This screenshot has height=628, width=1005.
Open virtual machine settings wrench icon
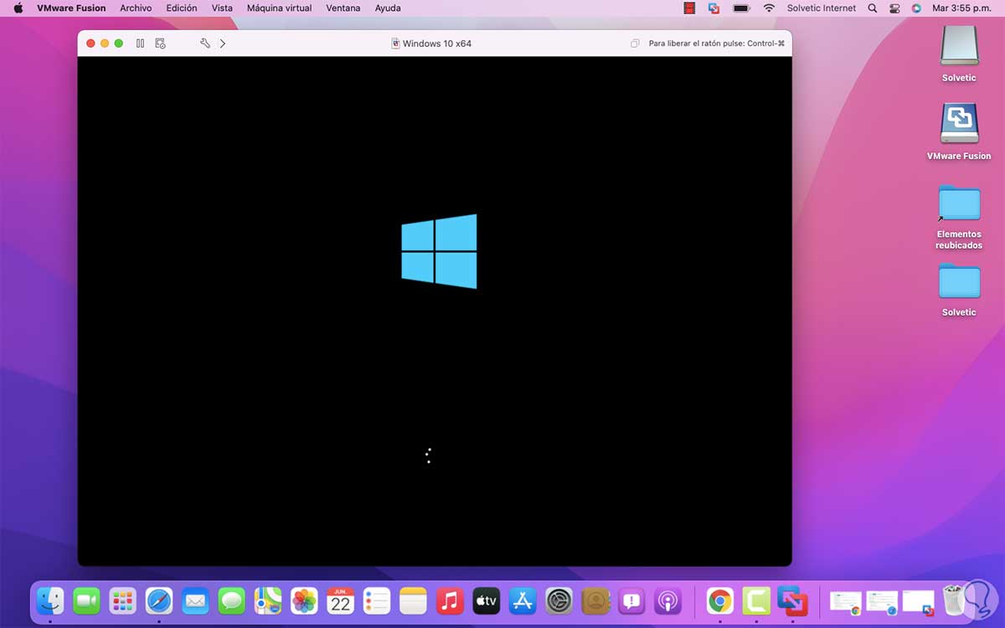point(204,44)
